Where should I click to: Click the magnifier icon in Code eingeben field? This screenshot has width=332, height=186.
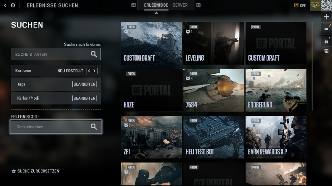tap(94, 127)
